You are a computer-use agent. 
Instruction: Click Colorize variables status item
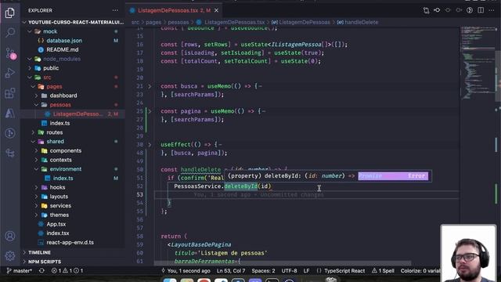pyautogui.click(x=420, y=271)
